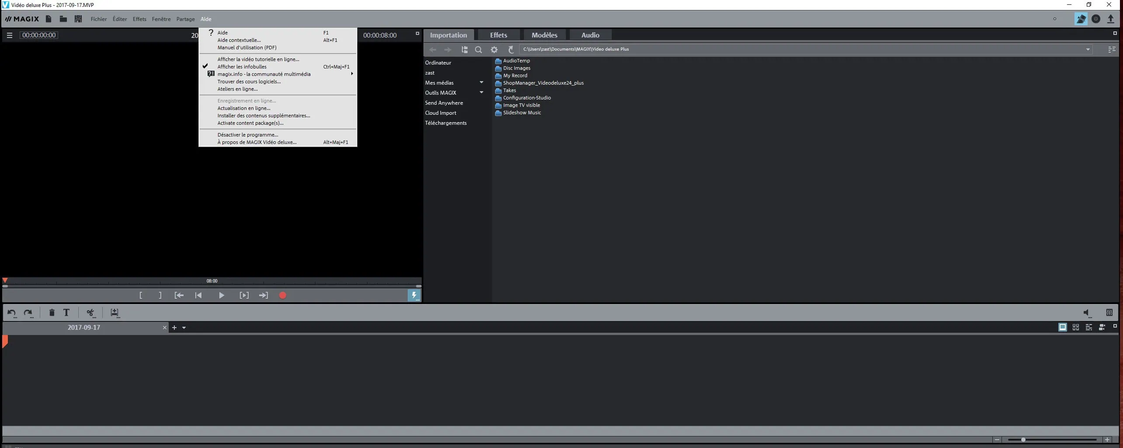Click the gear options icon in browser
The image size is (1123, 448).
[x=494, y=50]
